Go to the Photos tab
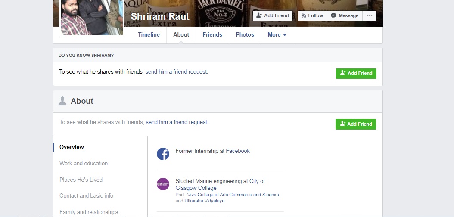The image size is (454, 217). [245, 35]
